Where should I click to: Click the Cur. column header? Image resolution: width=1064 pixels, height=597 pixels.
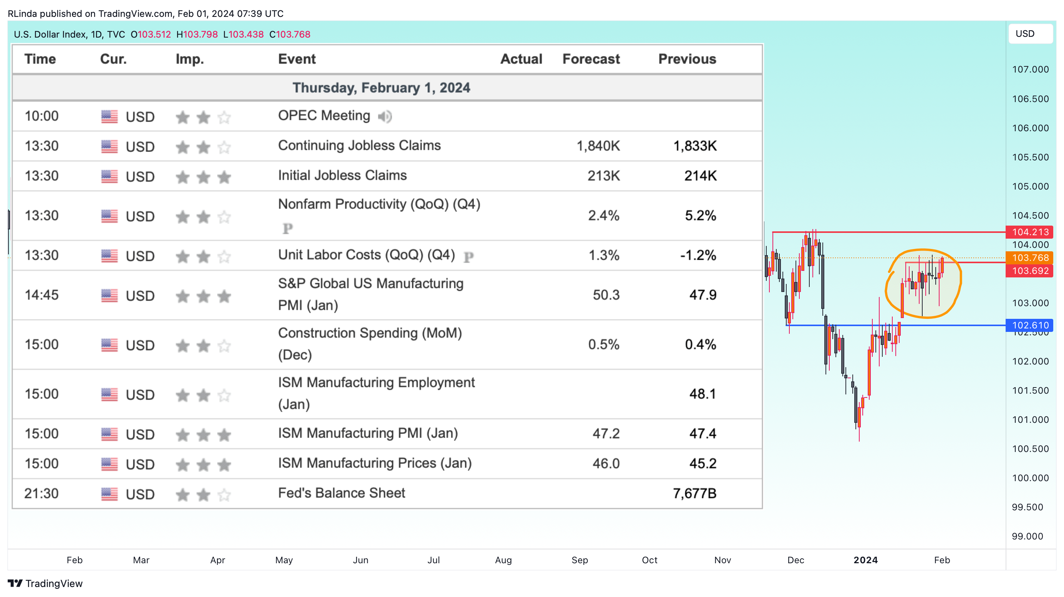pos(114,59)
